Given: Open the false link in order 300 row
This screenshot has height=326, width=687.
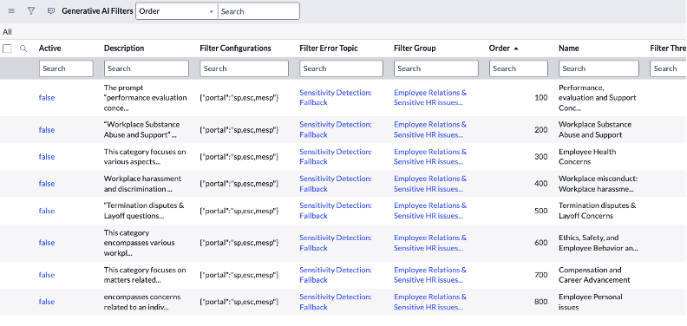Looking at the screenshot, I should pyautogui.click(x=47, y=156).
